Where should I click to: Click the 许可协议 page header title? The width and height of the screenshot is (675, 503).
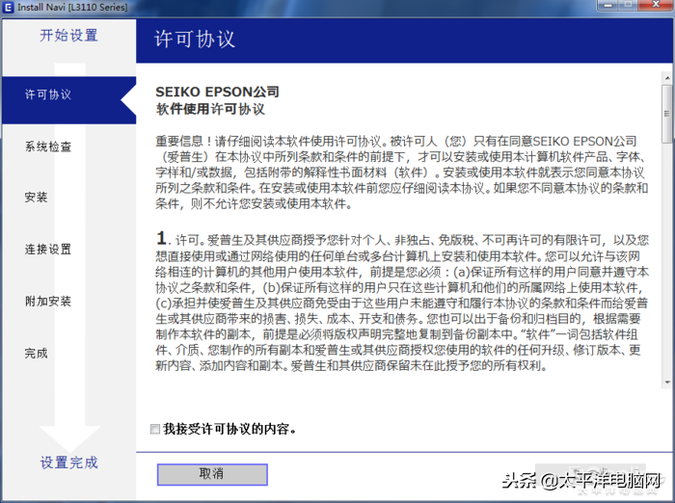pos(195,40)
